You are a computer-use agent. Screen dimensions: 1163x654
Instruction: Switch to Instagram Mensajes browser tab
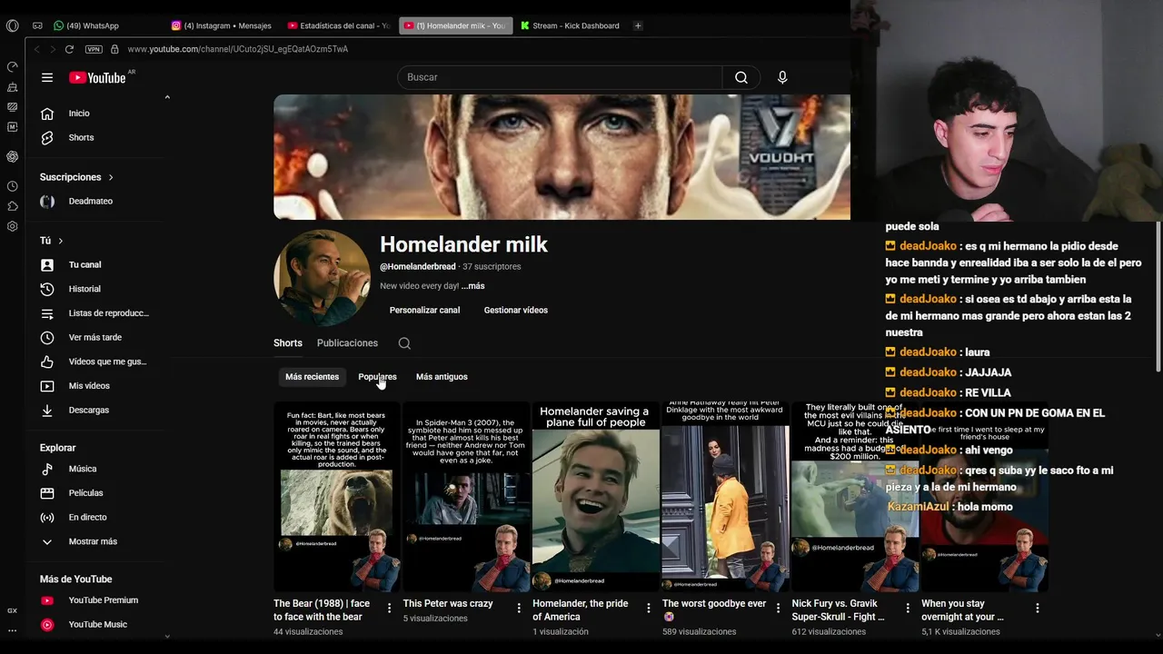click(x=222, y=25)
